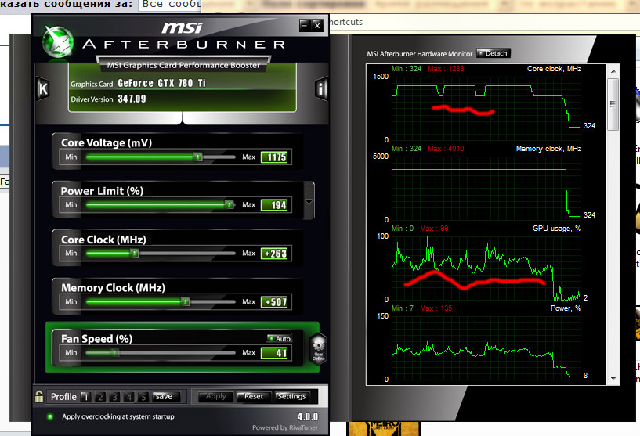640x436 pixels.
Task: Toggle Fan Speed Auto mode
Action: coord(279,338)
